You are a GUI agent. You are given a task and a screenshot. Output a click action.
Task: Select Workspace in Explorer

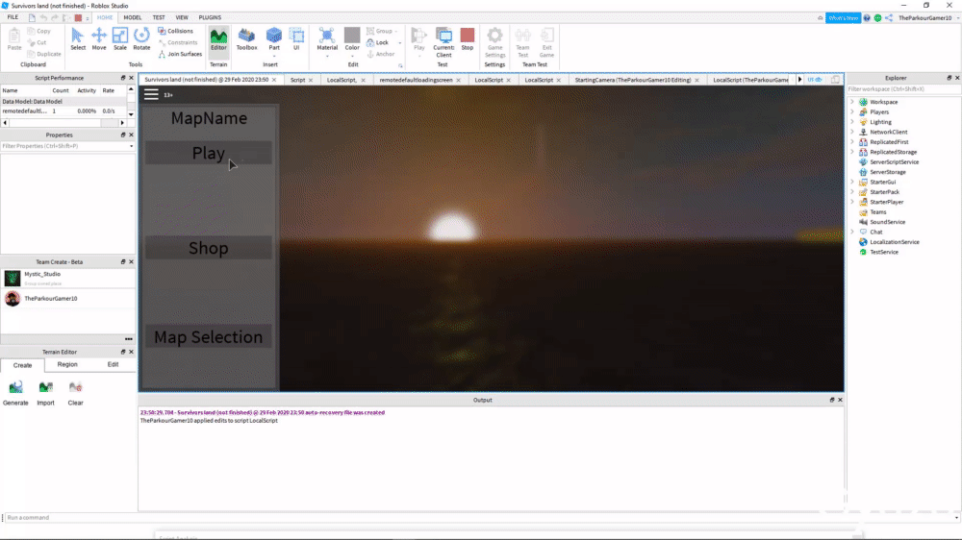883,102
